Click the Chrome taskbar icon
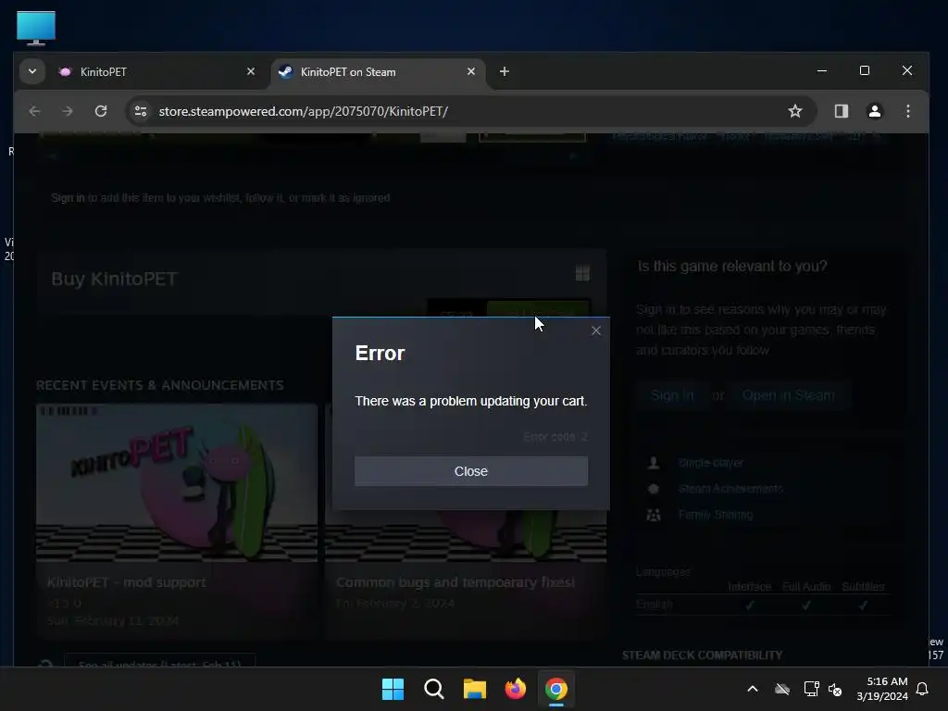Image resolution: width=948 pixels, height=711 pixels. point(556,689)
